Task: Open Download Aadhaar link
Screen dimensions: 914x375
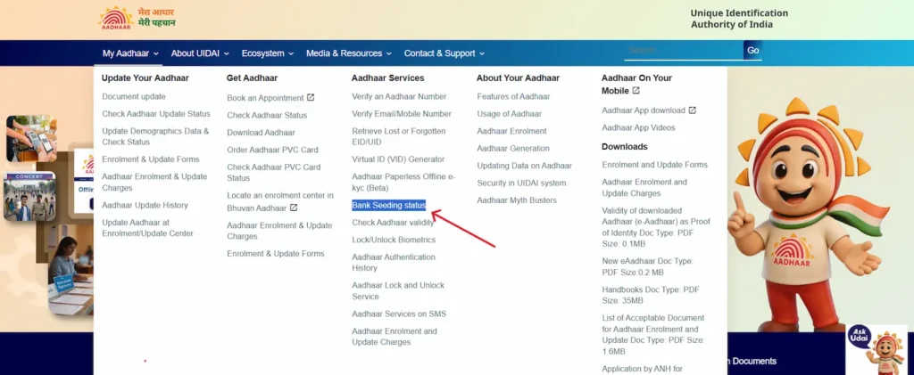Action: point(262,133)
